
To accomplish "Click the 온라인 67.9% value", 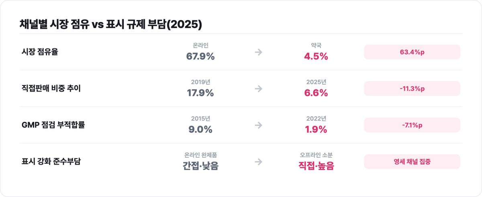I will tap(200, 56).
